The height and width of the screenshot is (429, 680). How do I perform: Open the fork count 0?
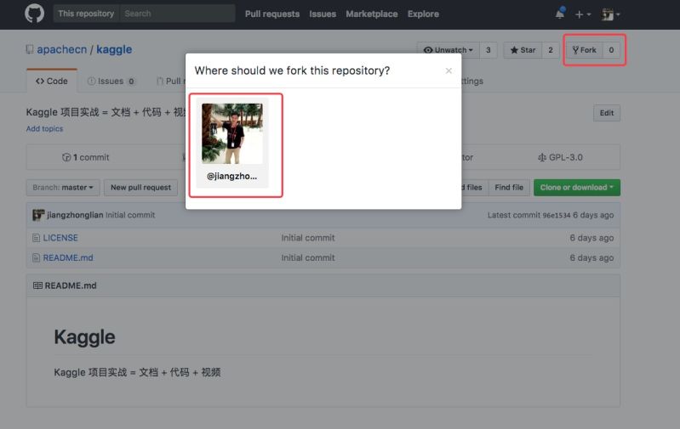(x=611, y=50)
